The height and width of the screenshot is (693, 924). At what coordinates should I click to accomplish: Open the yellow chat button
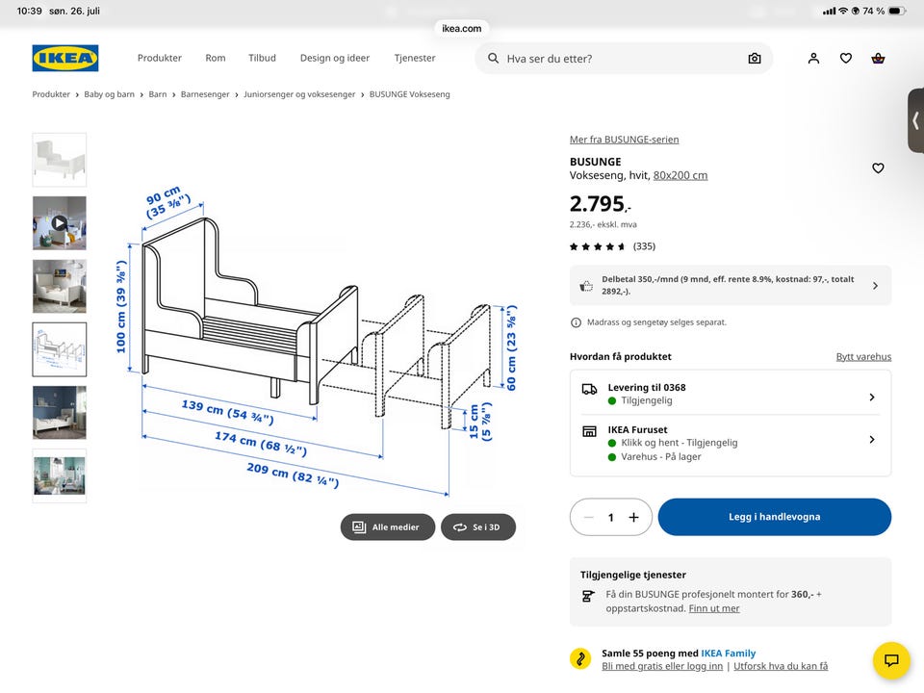click(x=891, y=660)
